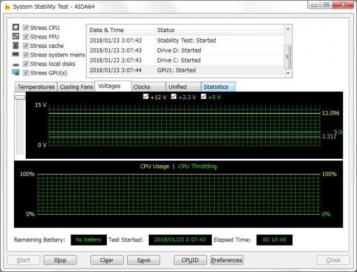Click the CPU Throttling graph legend
357x272 pixels.
tap(197, 166)
